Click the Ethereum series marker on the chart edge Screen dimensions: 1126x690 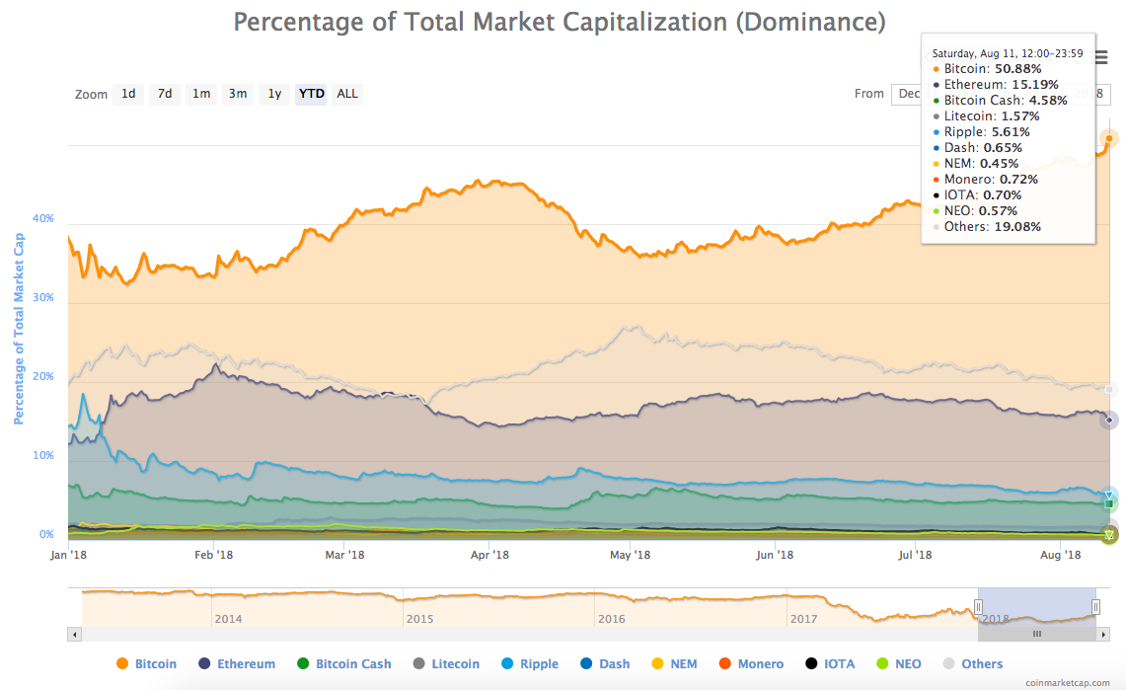coord(1109,420)
